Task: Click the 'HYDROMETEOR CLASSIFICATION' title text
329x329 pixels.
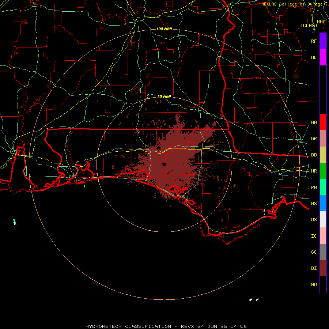Action: (x=128, y=326)
